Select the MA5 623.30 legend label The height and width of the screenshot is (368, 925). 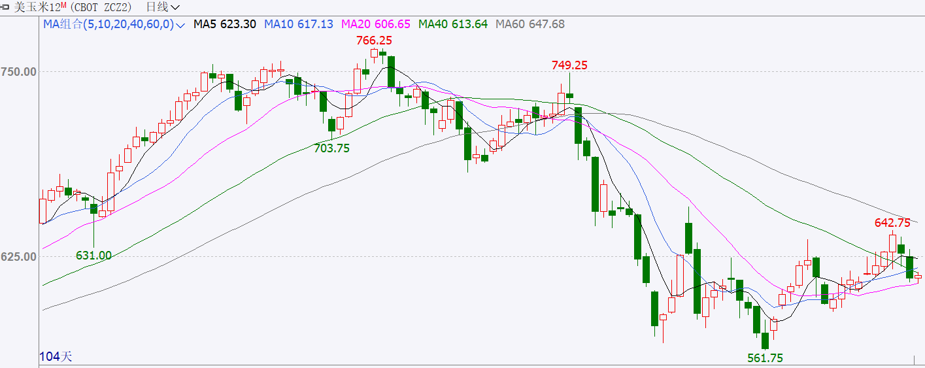226,24
